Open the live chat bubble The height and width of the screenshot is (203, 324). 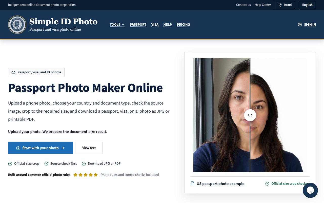(310, 190)
